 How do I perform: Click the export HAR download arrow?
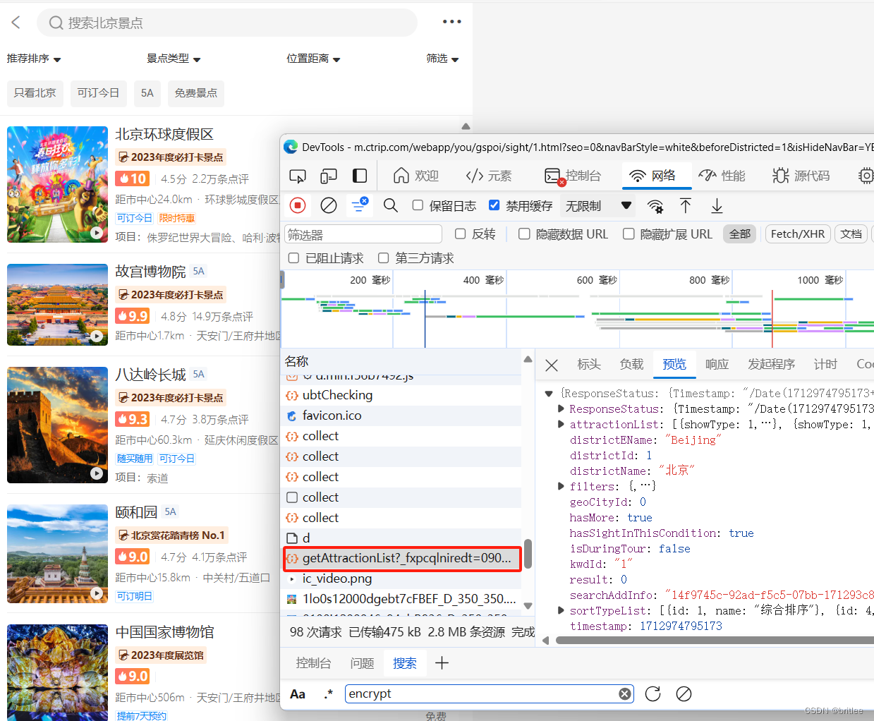pos(717,205)
